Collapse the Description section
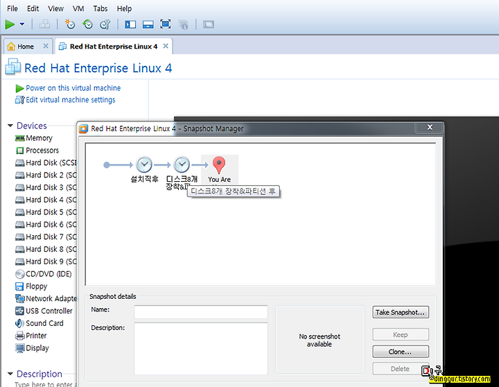Image resolution: width=499 pixels, height=387 pixels. pyautogui.click(x=10, y=374)
